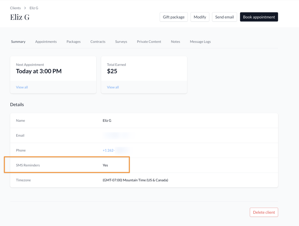Click the Clients breadcrumb link
This screenshot has width=299, height=226.
15,8
